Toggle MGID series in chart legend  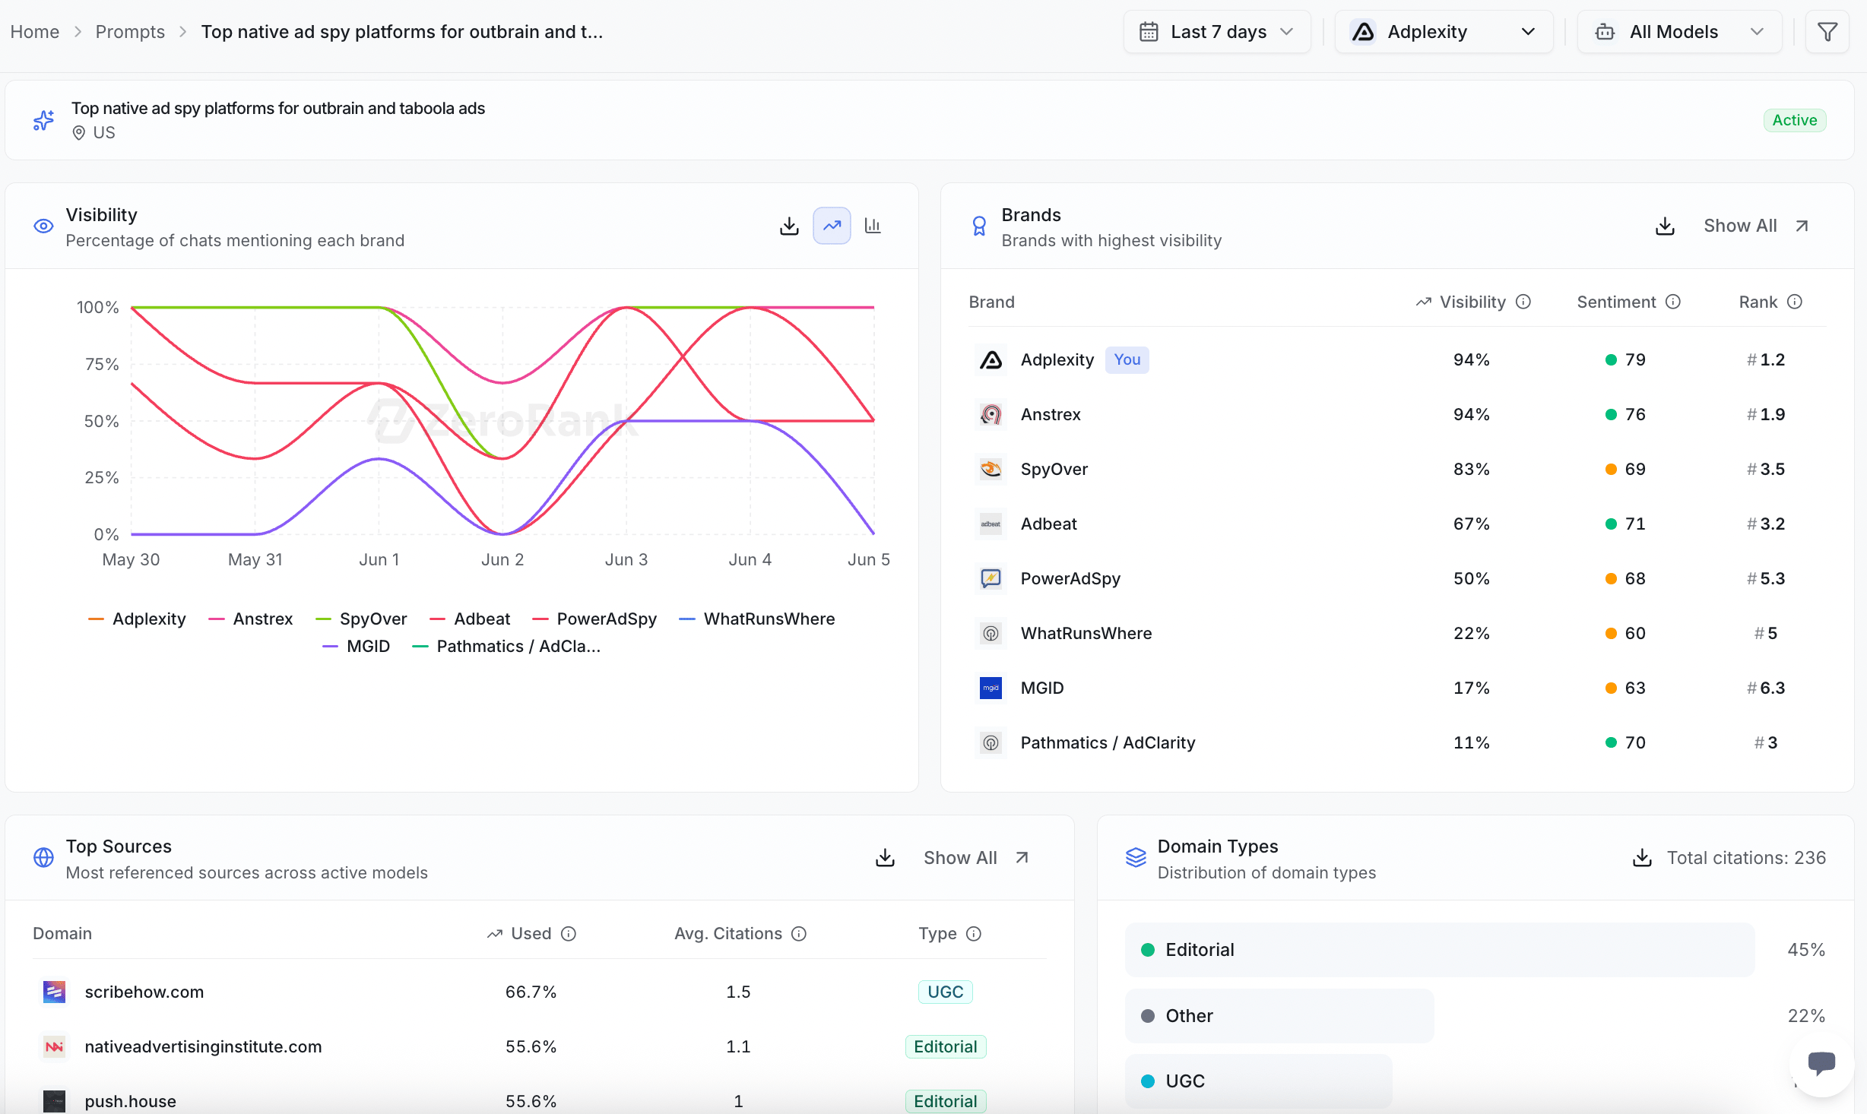point(356,647)
